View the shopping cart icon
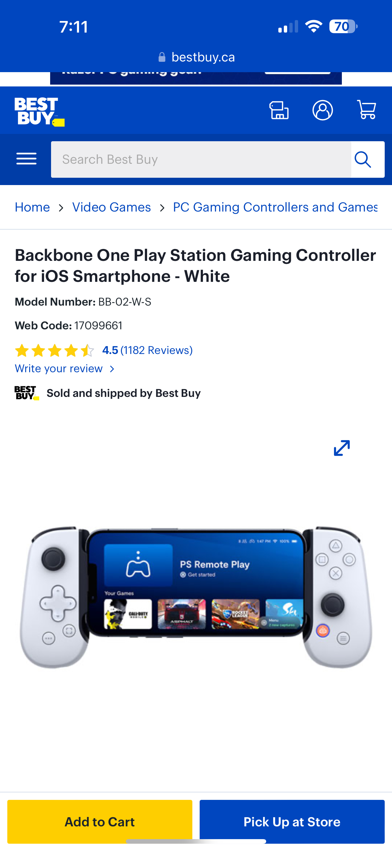The image size is (392, 851). pos(366,110)
